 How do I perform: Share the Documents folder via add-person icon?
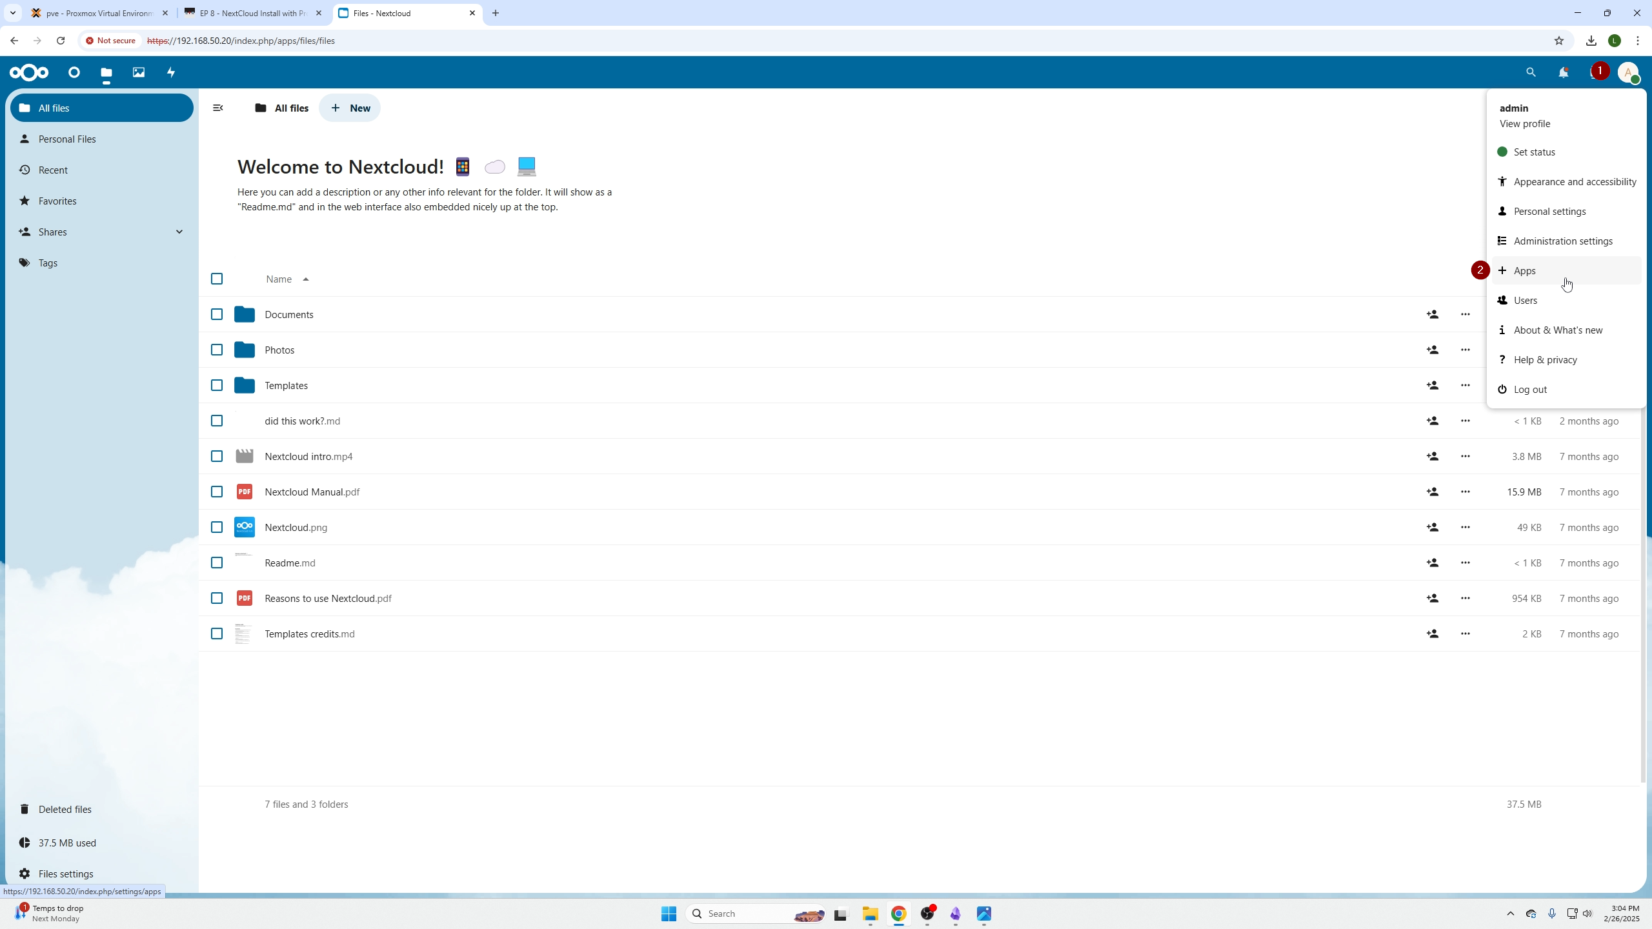[1433, 314]
